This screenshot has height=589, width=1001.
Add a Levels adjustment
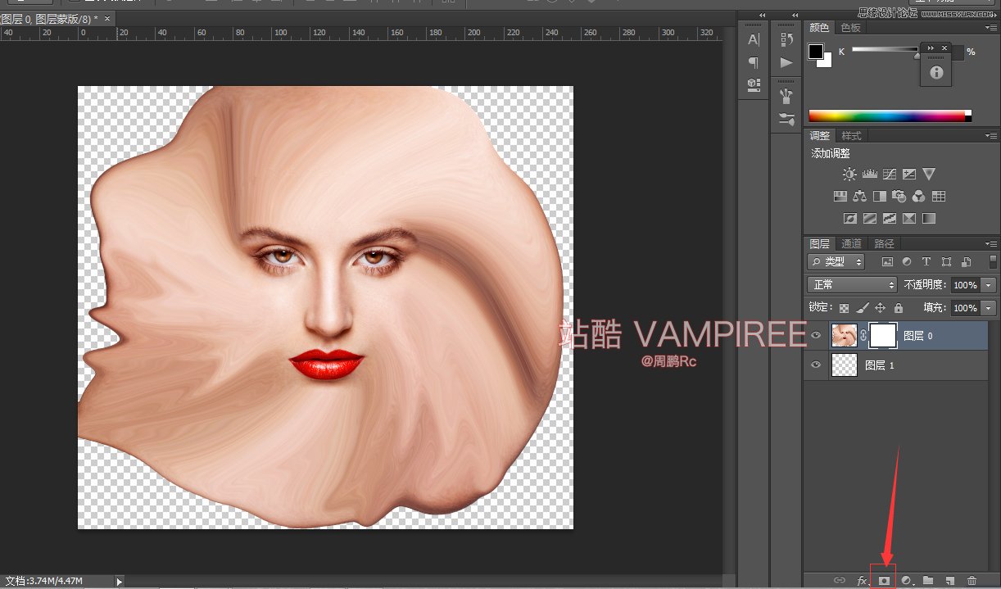[869, 174]
